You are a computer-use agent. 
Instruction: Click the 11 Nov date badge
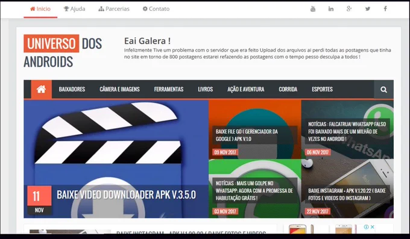(39, 200)
